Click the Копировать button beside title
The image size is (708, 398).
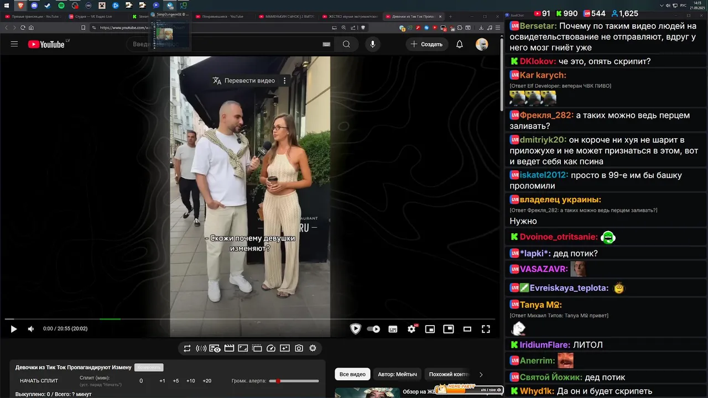pos(149,368)
